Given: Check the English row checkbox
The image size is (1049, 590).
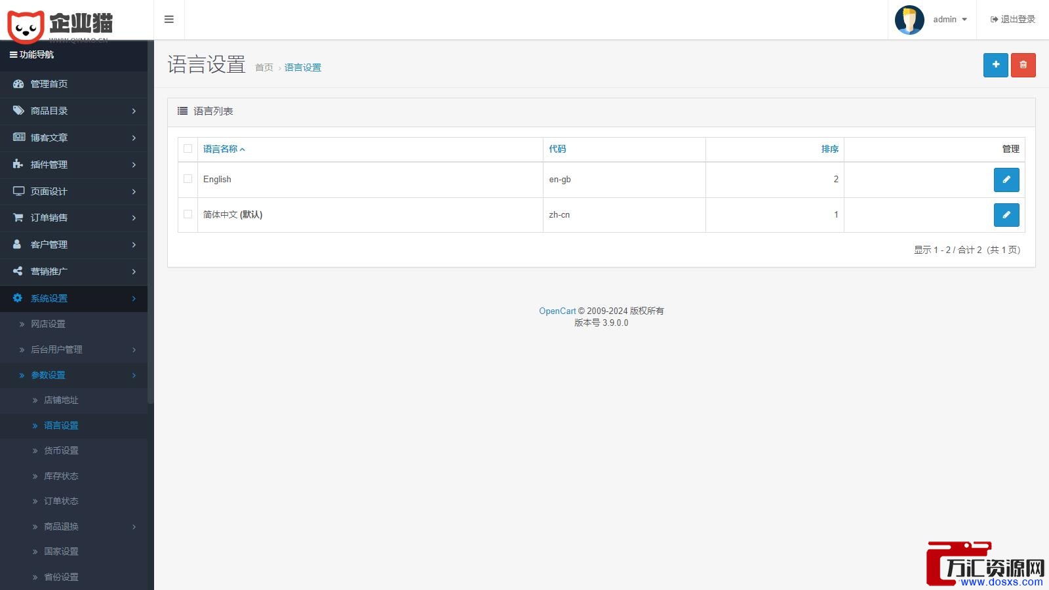Looking at the screenshot, I should 188,179.
